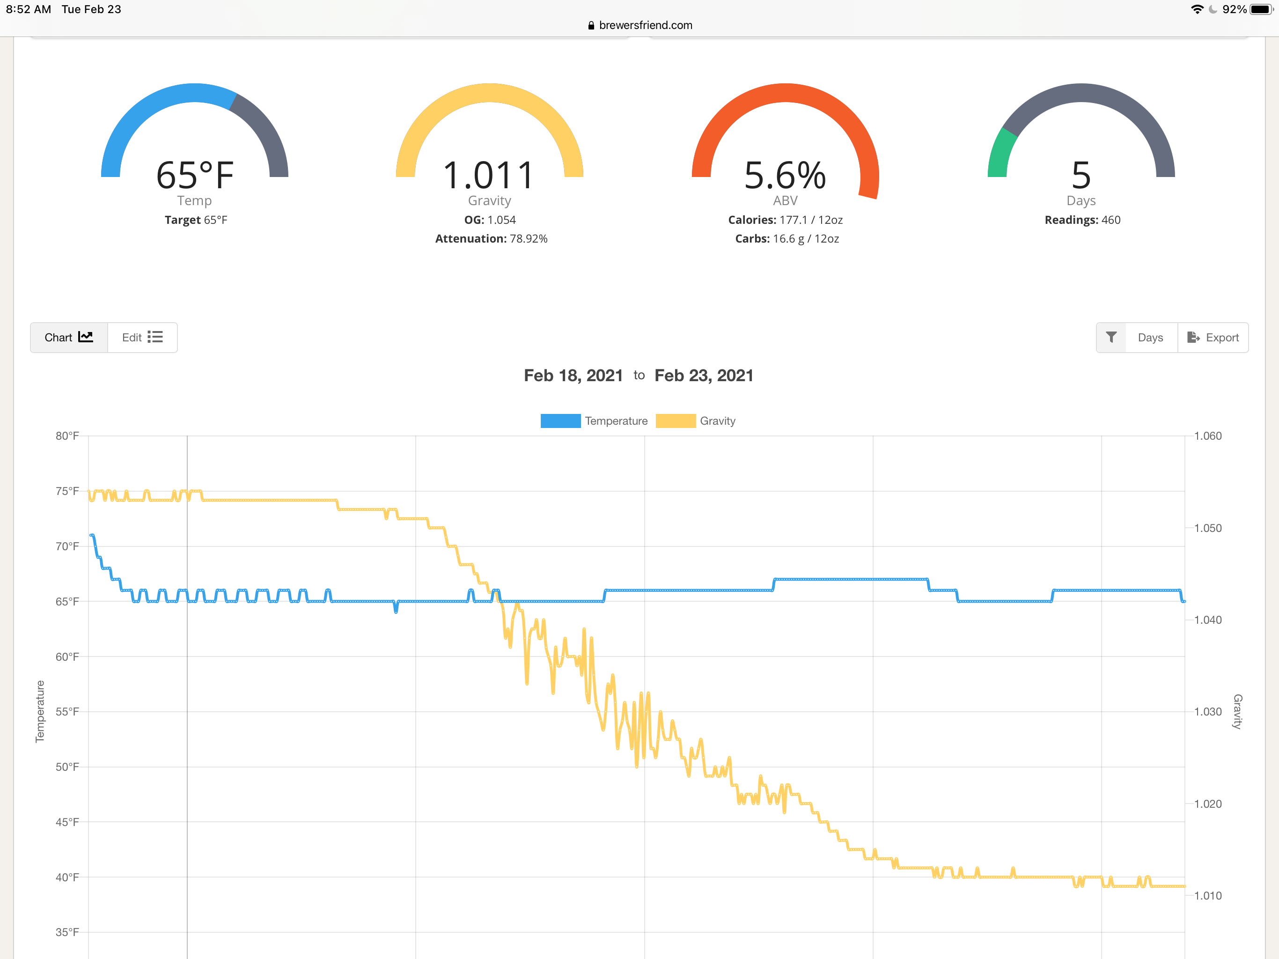Tap the Wi-Fi status icon

click(1197, 9)
